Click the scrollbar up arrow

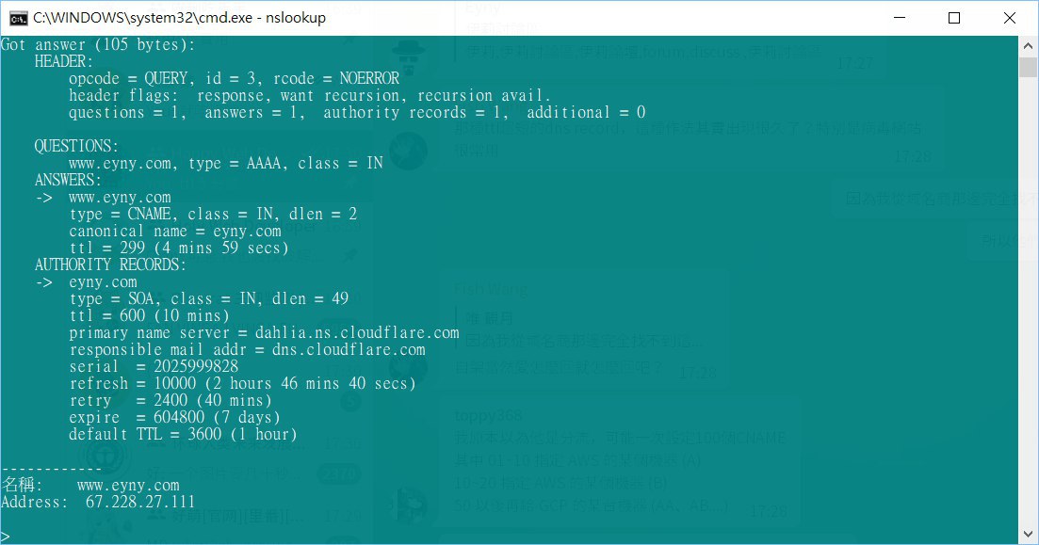[x=1028, y=46]
